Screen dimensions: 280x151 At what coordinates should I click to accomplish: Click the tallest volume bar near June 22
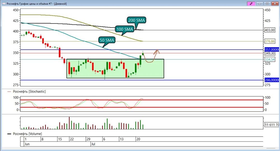(x=69, y=123)
